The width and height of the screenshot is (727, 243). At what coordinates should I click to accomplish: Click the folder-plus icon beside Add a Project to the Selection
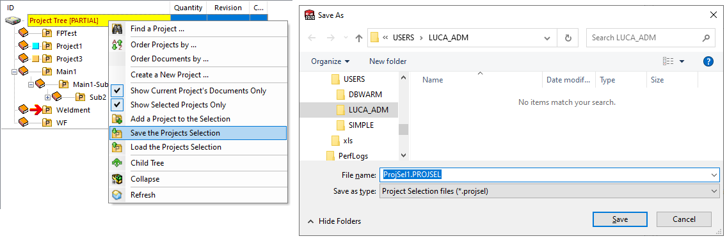click(117, 119)
